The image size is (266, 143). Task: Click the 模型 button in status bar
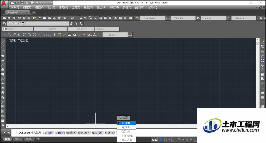click(x=155, y=140)
